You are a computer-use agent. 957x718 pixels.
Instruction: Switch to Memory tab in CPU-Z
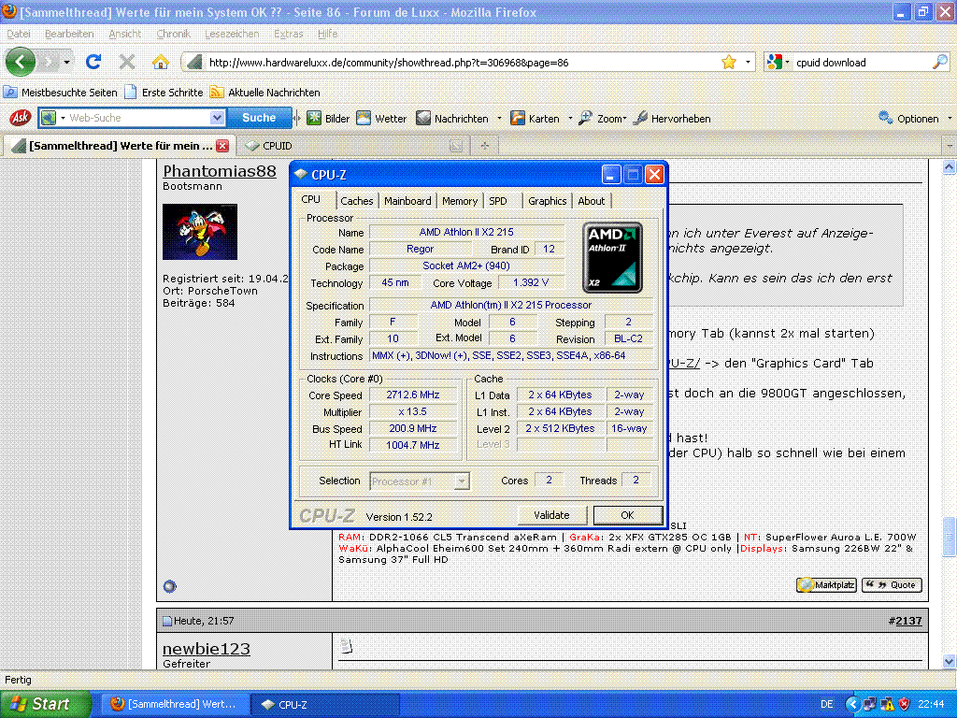click(460, 201)
